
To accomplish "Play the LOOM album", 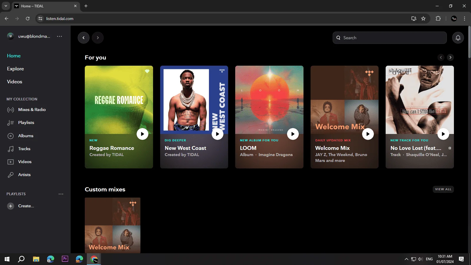I will 293,134.
